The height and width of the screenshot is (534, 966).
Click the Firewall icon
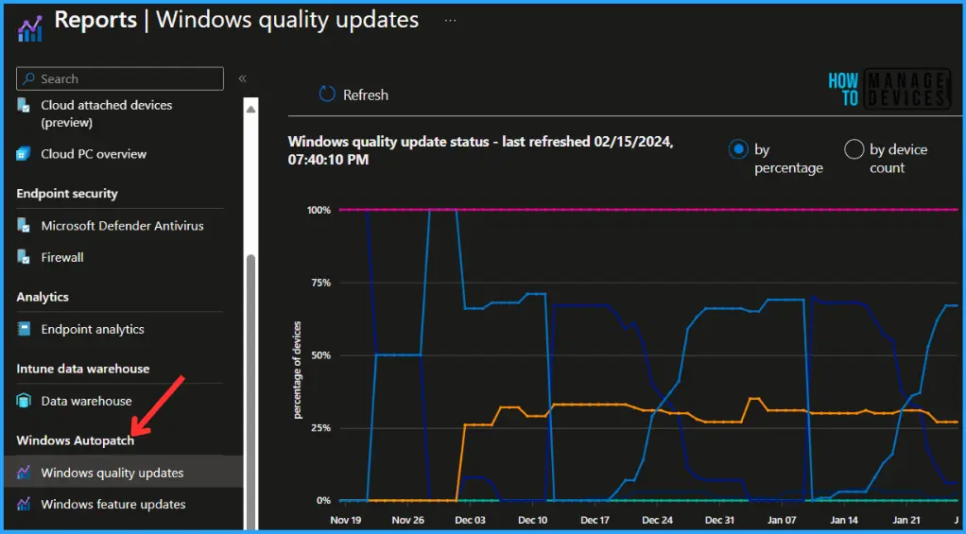point(24,257)
